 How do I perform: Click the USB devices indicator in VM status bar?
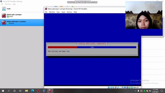118,87
